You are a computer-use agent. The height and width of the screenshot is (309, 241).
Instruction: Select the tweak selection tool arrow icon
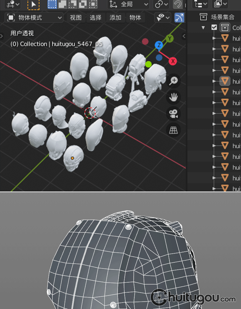point(33,4)
